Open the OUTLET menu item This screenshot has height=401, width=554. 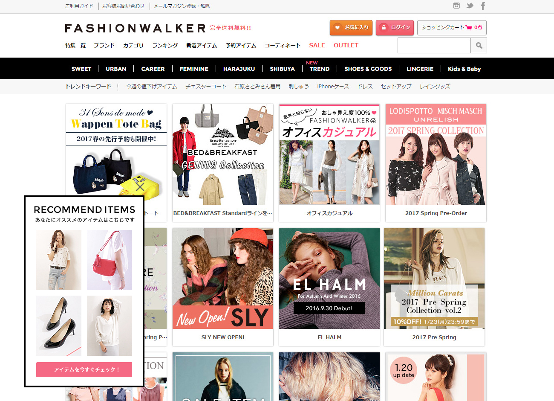point(346,45)
